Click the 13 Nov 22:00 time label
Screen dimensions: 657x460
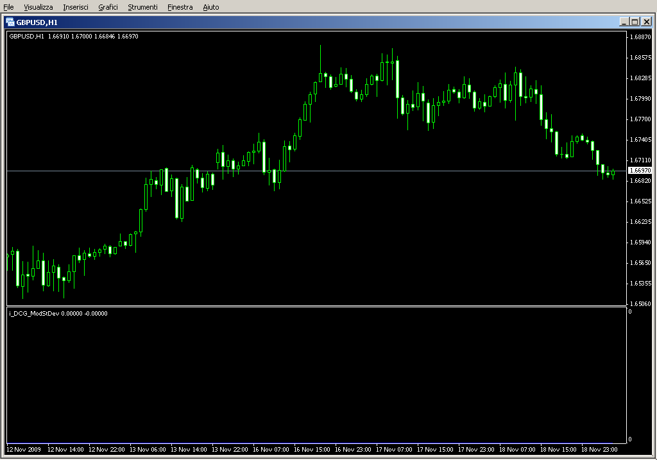[x=230, y=450]
